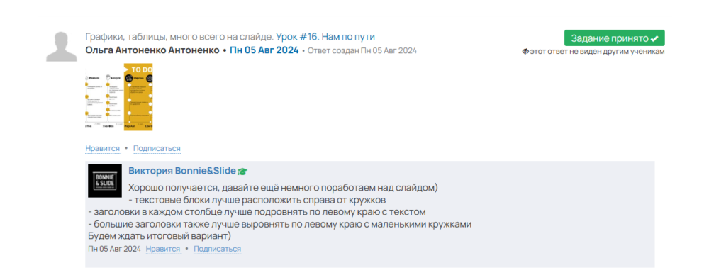
Task: Click the text этот ответ не виден другим ученикам
Action: click(597, 51)
